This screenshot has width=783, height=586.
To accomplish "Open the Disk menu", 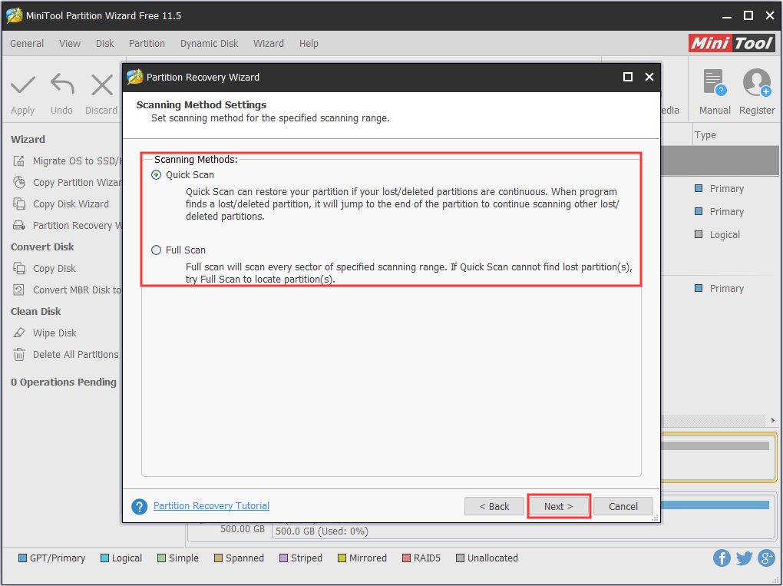I will [x=105, y=44].
